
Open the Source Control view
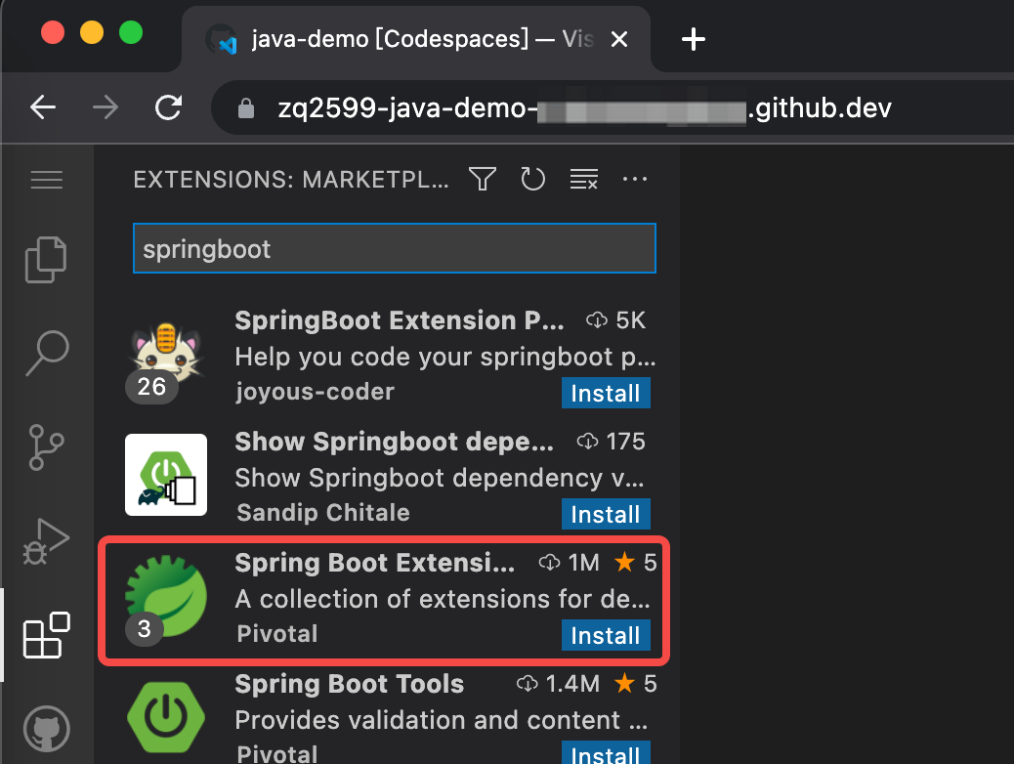pos(47,447)
